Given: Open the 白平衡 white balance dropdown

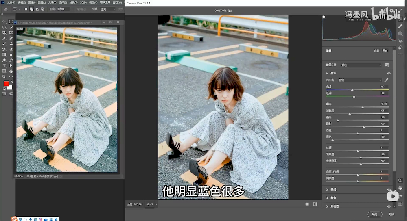Looking at the screenshot, I should tap(360, 80).
